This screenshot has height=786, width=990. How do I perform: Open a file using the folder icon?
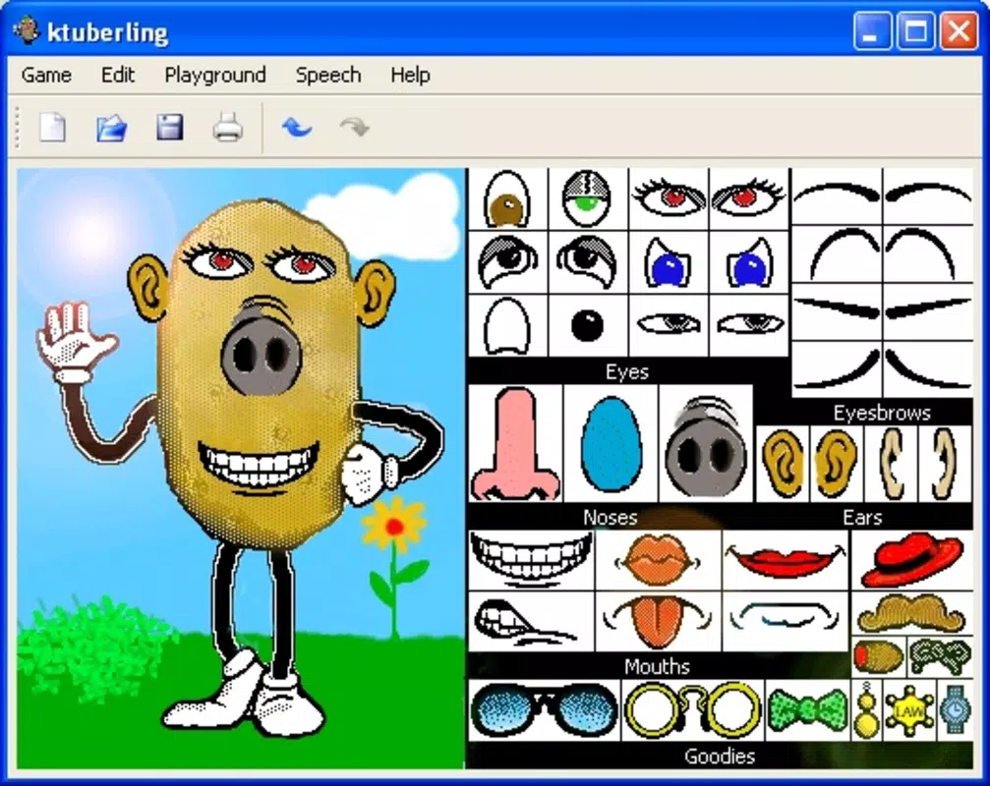112,128
